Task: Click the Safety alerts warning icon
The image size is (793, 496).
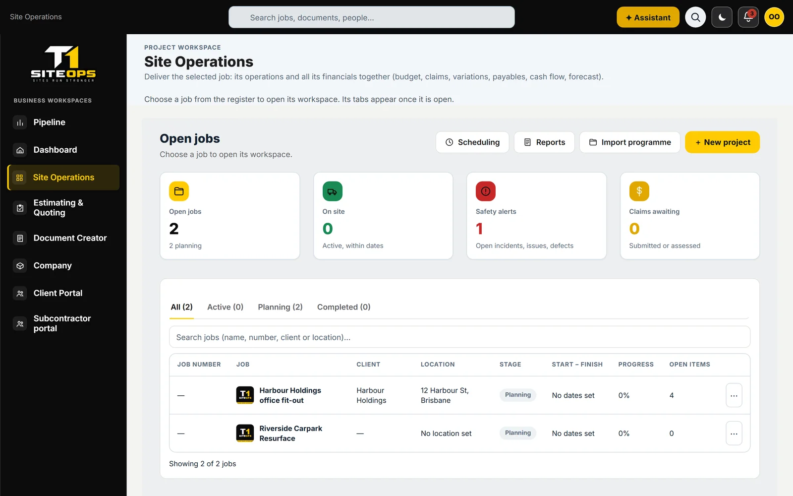Action: click(x=486, y=191)
